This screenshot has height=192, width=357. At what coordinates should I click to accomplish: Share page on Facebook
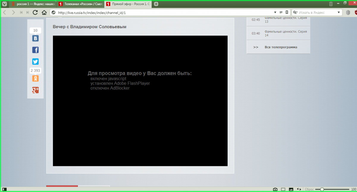click(35, 50)
